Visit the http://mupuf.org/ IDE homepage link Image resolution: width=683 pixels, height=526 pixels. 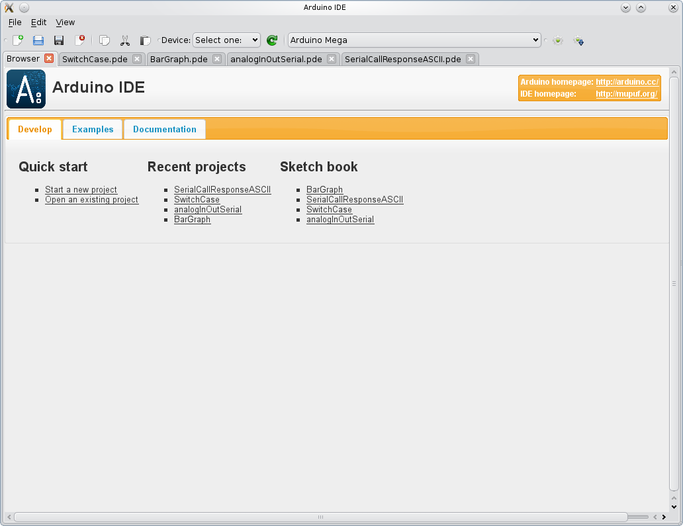626,94
